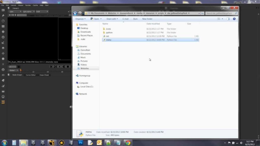Switch to the Curve Editor tab
Screen dimensions: 260x146
click(x=30, y=75)
